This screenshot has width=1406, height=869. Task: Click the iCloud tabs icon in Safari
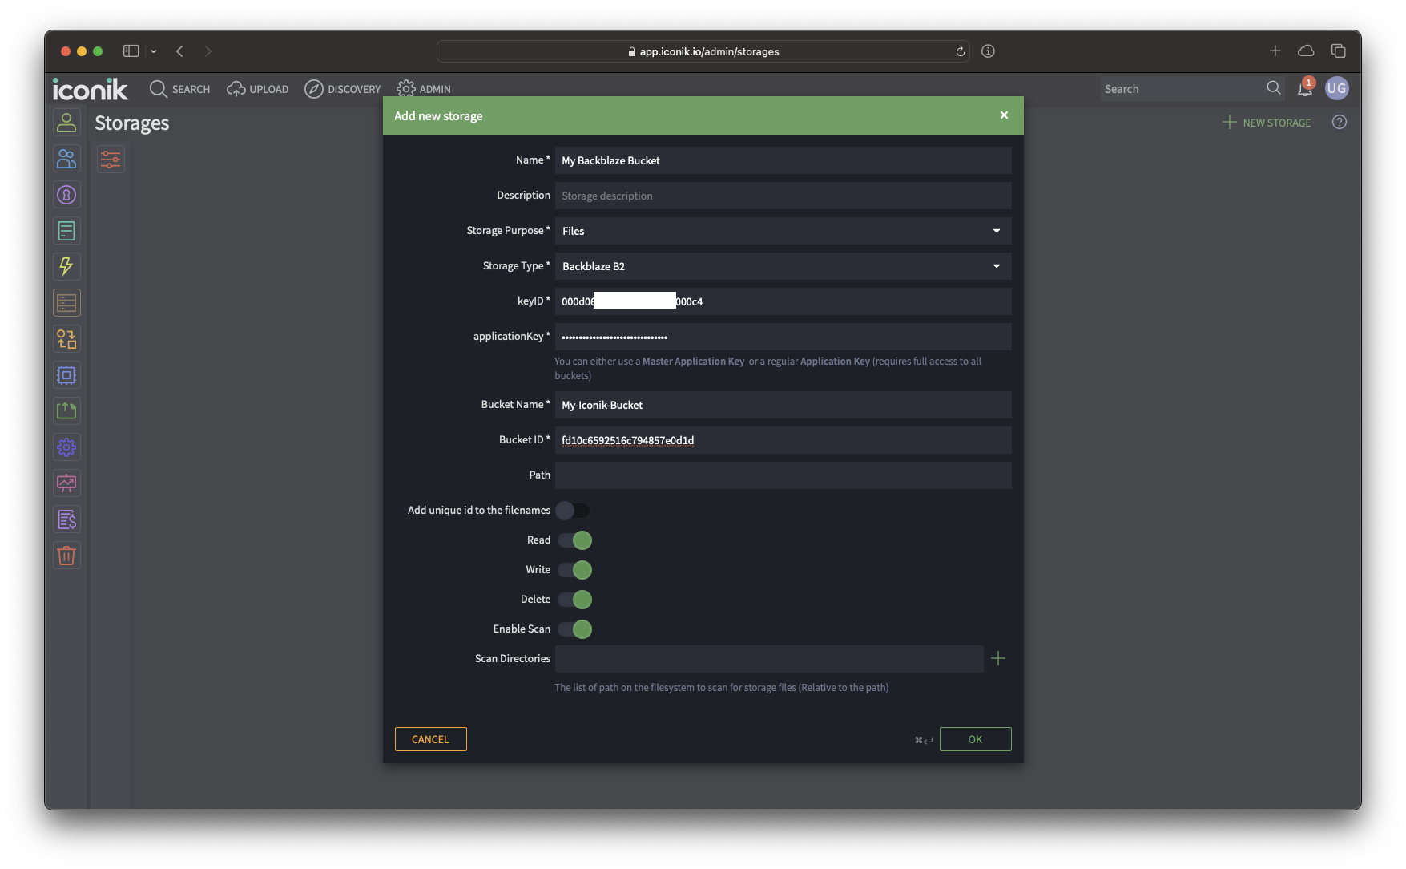(x=1306, y=51)
